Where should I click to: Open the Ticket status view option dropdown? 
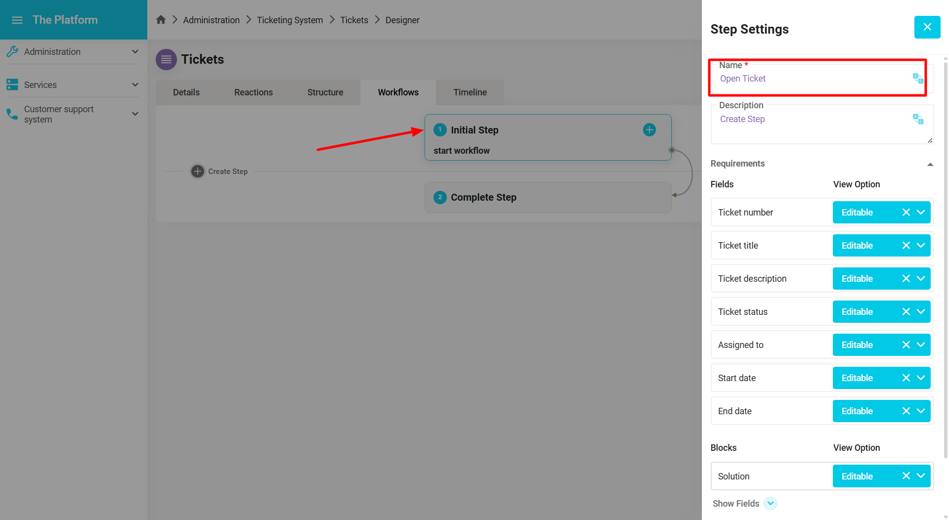pyautogui.click(x=921, y=312)
